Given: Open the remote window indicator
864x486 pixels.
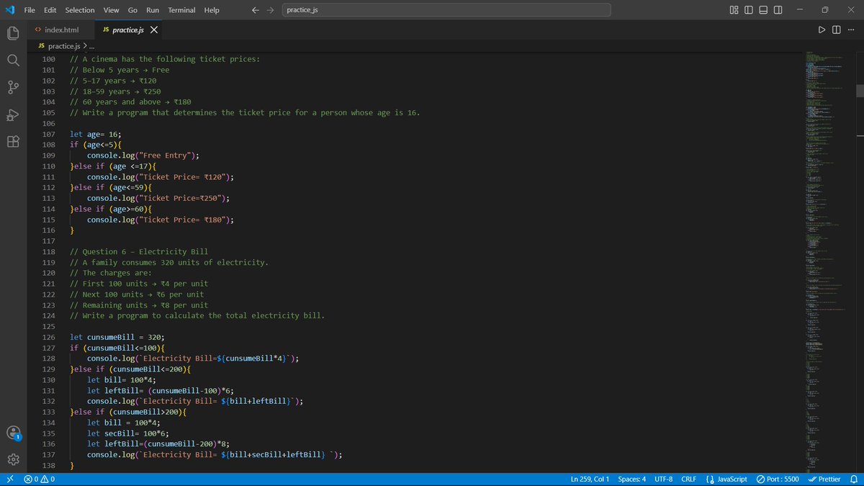Looking at the screenshot, I should coord(9,479).
